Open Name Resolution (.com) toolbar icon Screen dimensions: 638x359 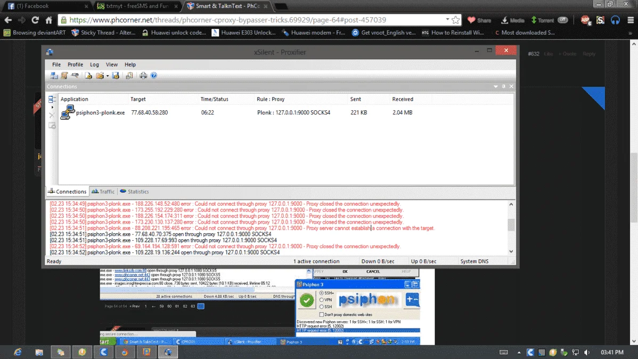pos(75,76)
